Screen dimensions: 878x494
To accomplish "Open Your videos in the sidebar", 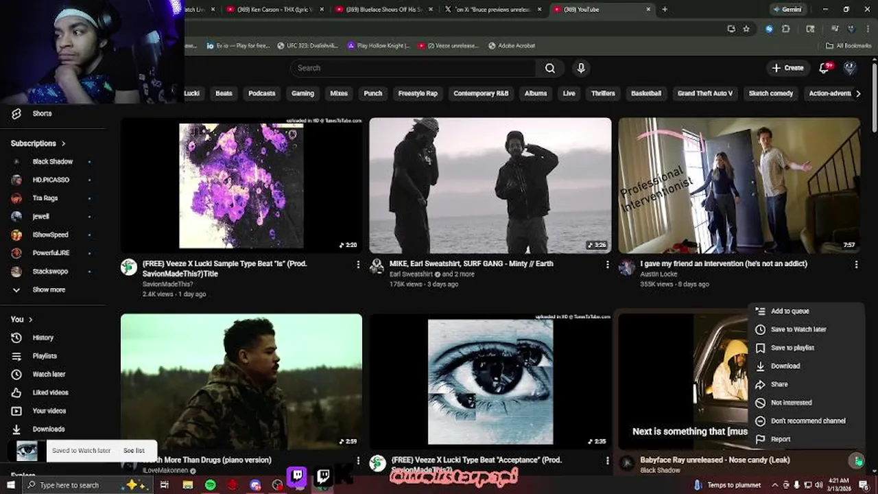I will 49,411.
